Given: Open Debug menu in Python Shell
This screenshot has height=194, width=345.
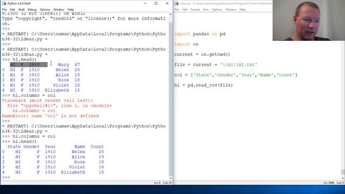Looking at the screenshot, I should [x=32, y=10].
